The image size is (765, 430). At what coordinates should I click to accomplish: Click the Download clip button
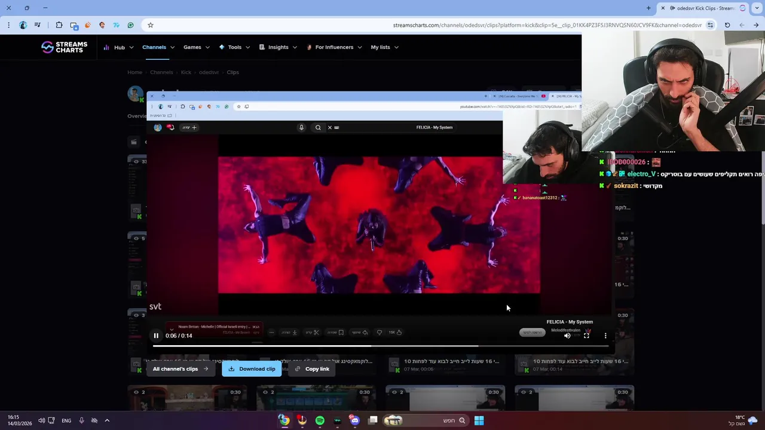(x=252, y=369)
